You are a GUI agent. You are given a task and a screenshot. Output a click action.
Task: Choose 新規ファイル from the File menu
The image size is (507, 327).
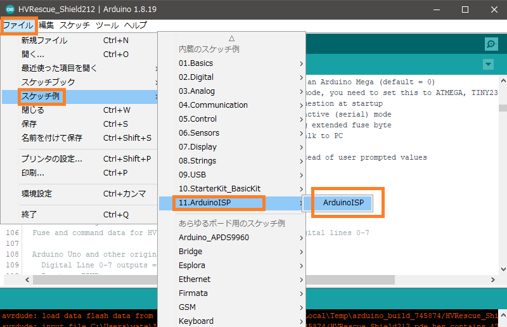80,41
